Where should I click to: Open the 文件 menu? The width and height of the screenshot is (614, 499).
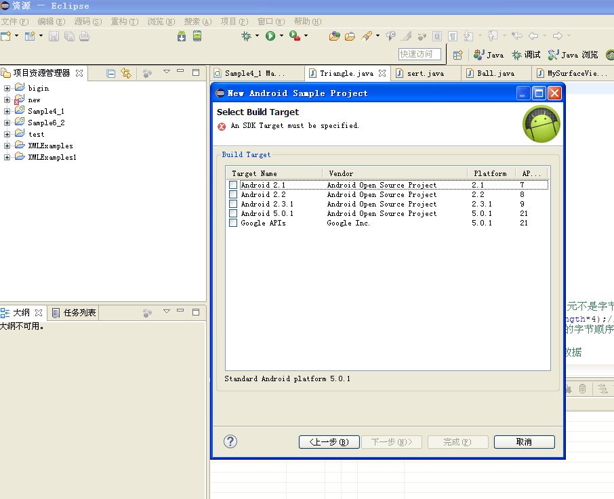coord(15,22)
